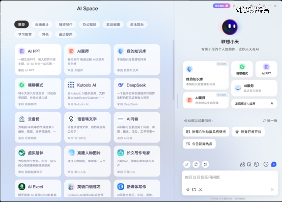This screenshot has height=202, width=282.
Task: Click the phone call icon above input
Action: click(x=257, y=164)
